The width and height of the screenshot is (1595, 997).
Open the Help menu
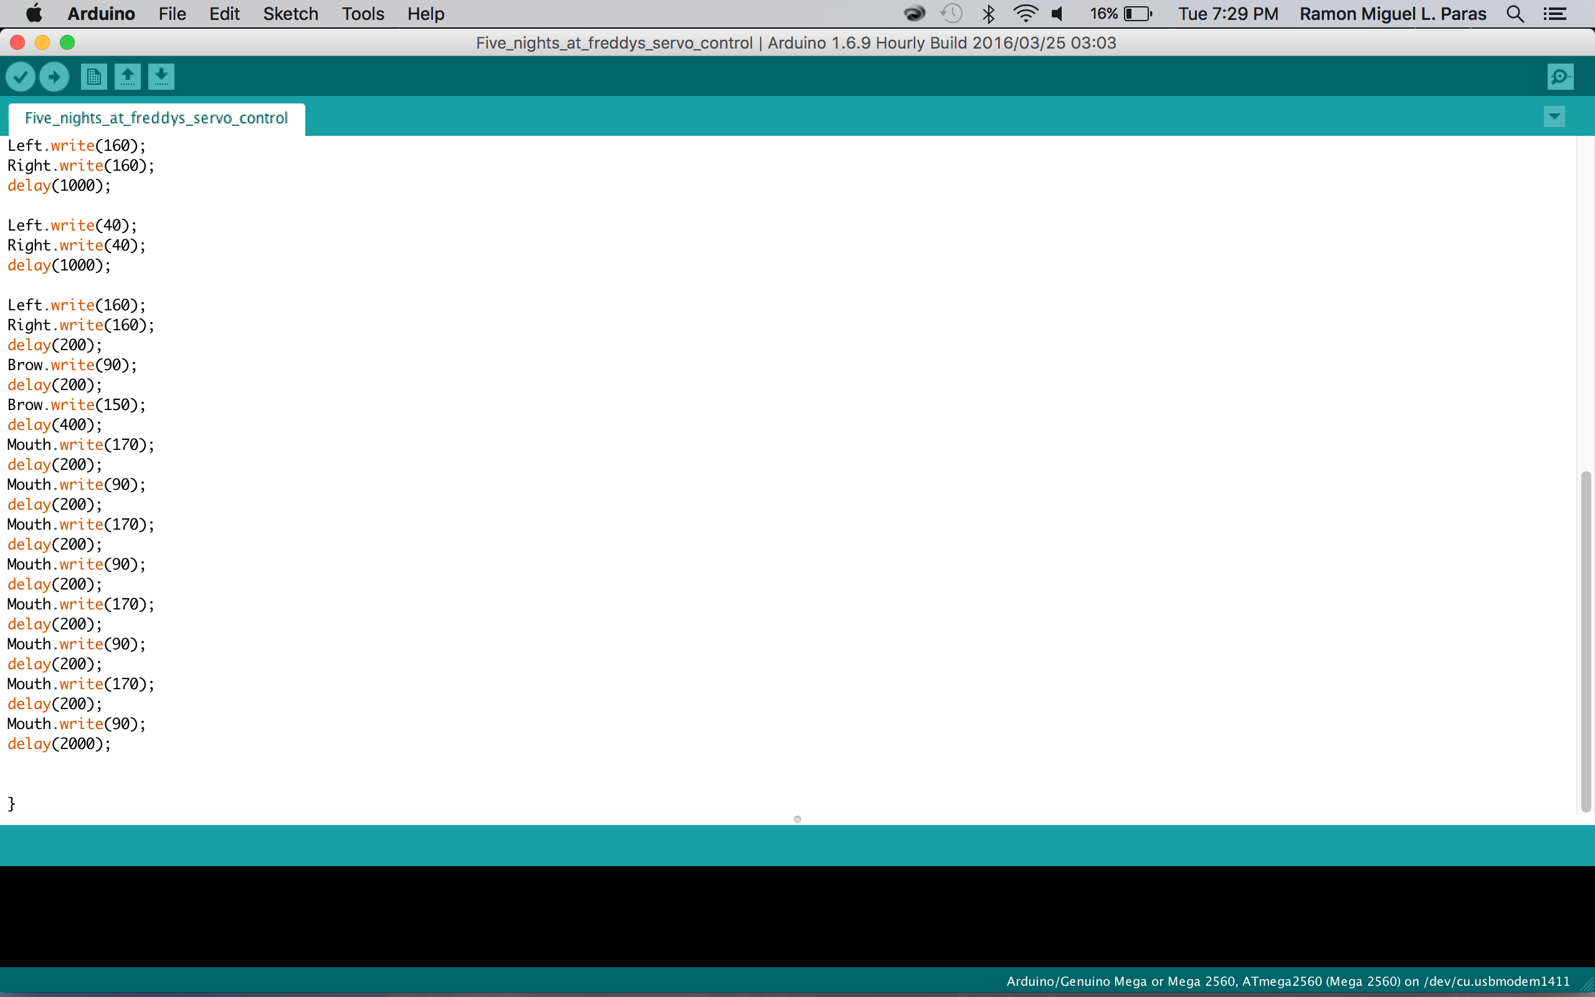[425, 13]
